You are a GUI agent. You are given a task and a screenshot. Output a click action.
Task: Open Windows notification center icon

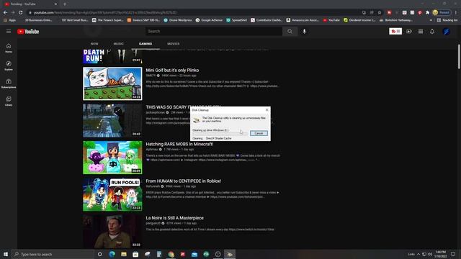click(453, 254)
